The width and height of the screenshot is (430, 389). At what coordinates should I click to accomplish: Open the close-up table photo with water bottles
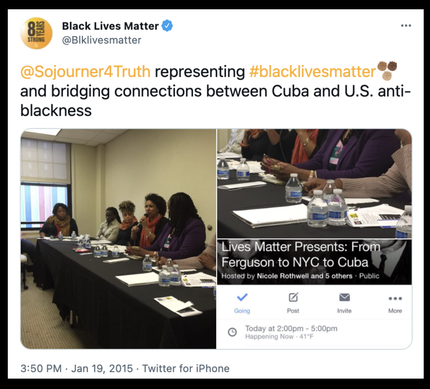[x=315, y=183]
